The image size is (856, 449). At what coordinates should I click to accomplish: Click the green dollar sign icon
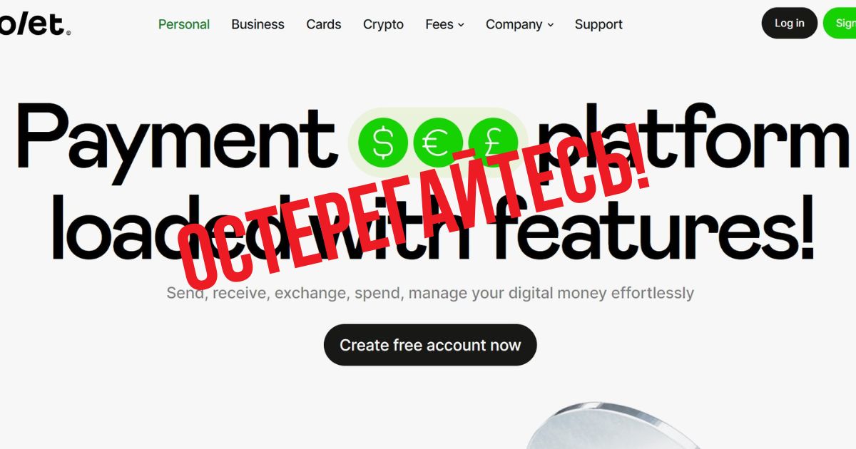pos(384,142)
